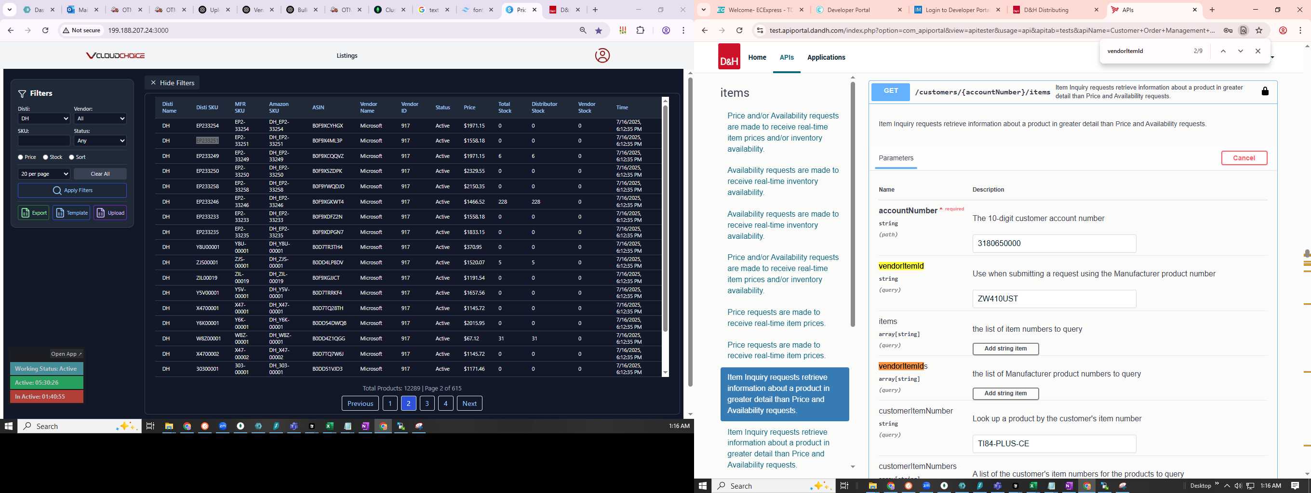1311x493 pixels.
Task: Open Microsoft Teams on the right monitor's taskbar
Action: coord(998,486)
